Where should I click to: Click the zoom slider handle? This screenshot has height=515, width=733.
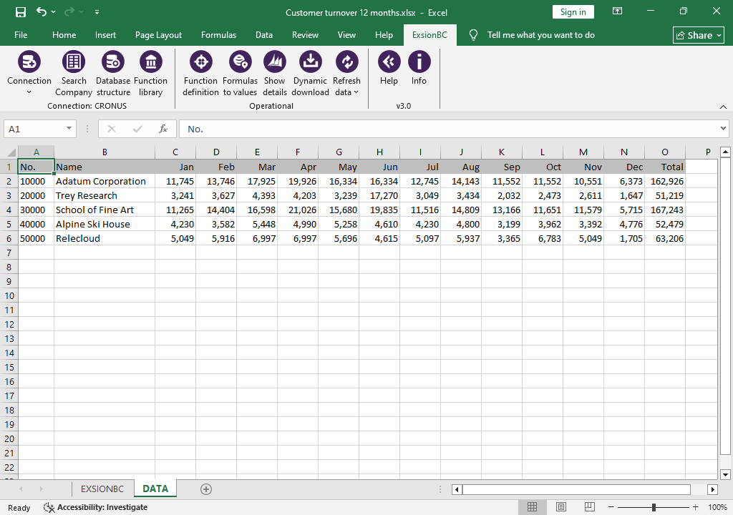click(654, 507)
